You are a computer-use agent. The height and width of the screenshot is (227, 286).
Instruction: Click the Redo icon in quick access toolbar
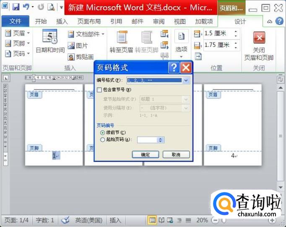41,7
